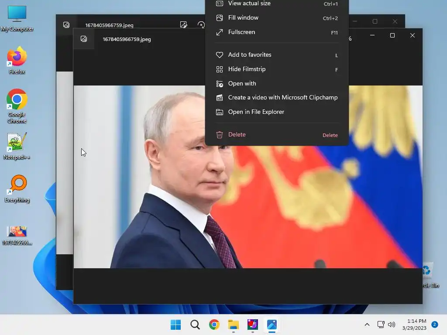Open the Windows Start menu
The image size is (447, 335).
point(175,325)
